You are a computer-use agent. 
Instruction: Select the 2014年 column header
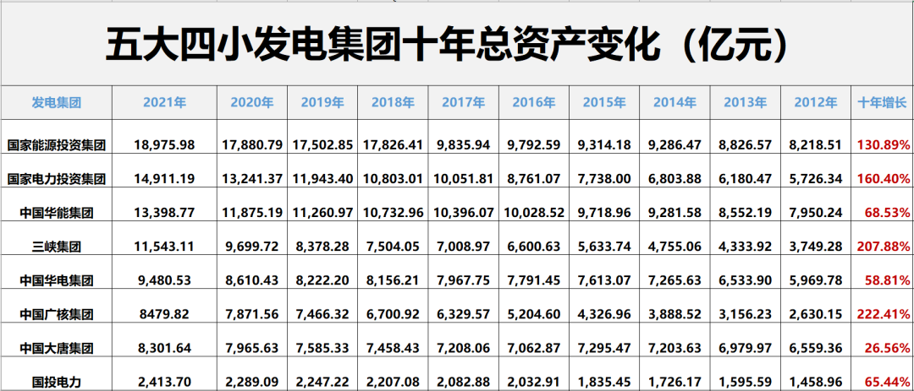[x=675, y=103]
